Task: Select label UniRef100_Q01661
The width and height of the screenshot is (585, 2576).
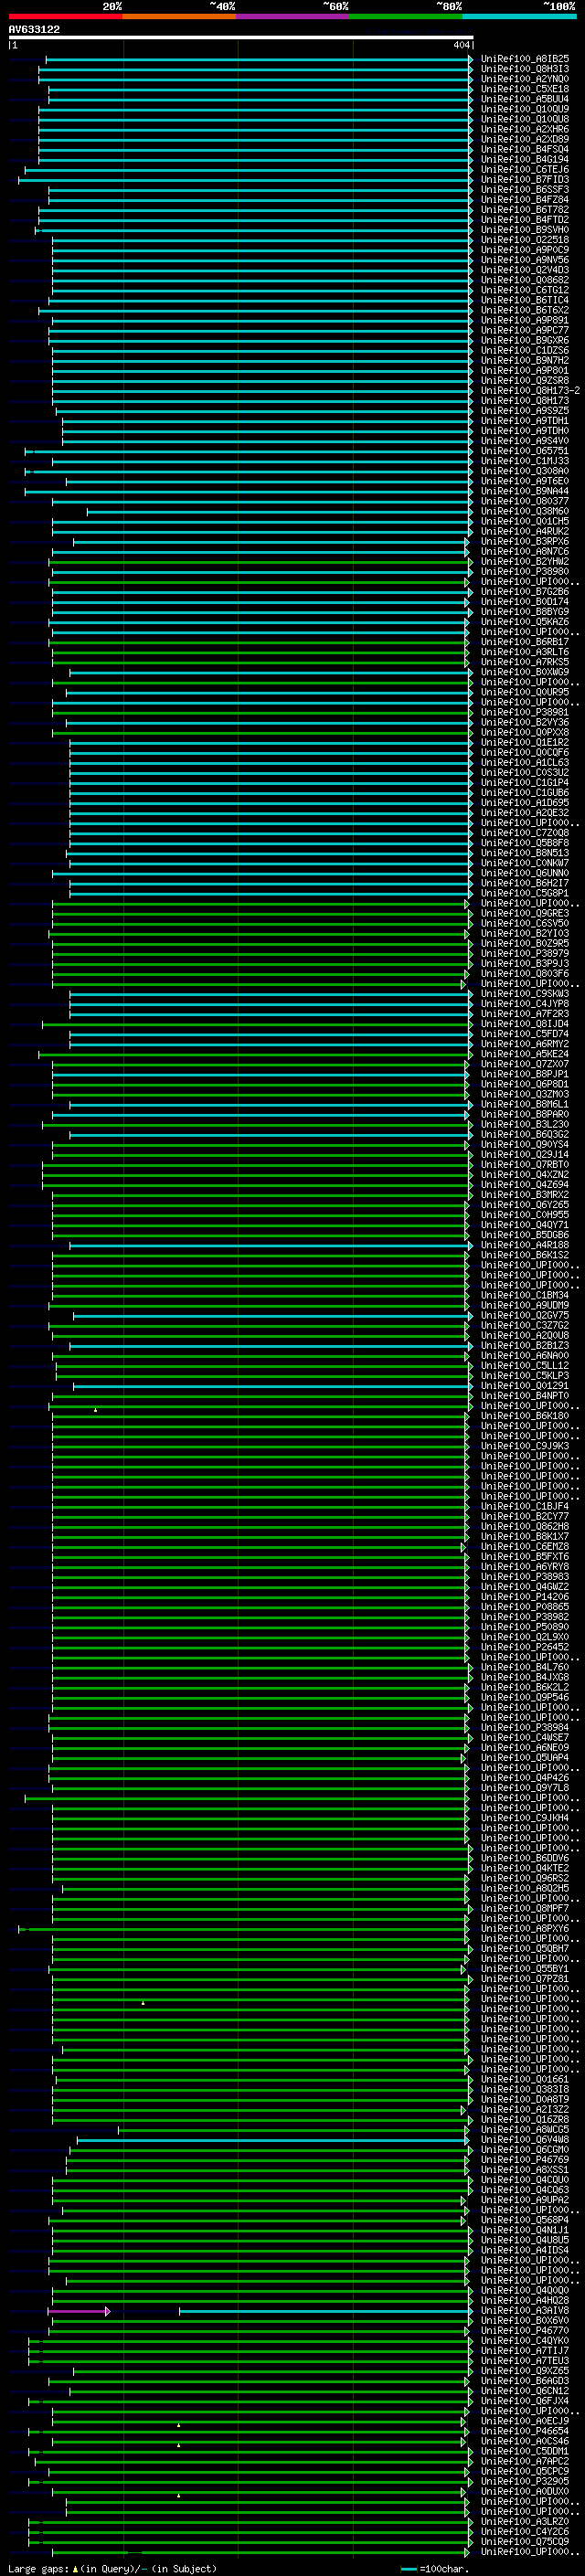Action: coord(525,2080)
